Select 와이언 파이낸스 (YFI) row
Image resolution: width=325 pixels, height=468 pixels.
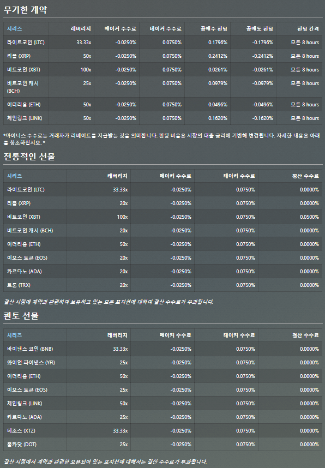[162, 362]
